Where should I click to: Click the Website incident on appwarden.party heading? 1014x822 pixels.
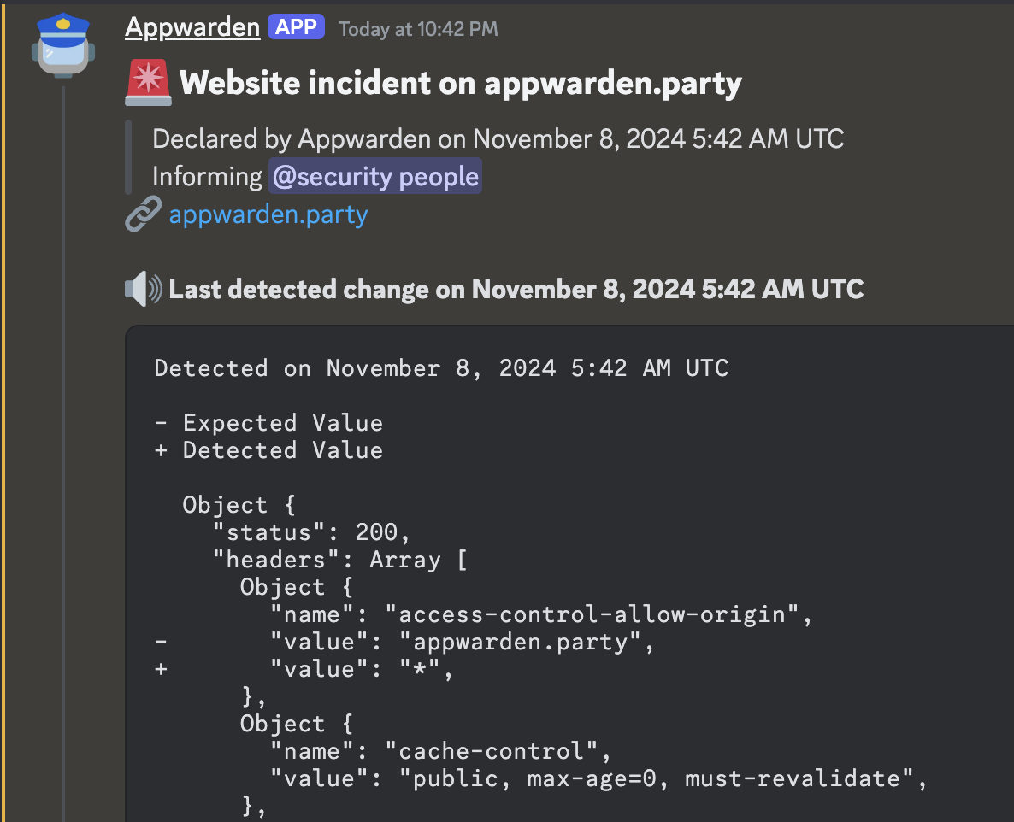click(462, 83)
